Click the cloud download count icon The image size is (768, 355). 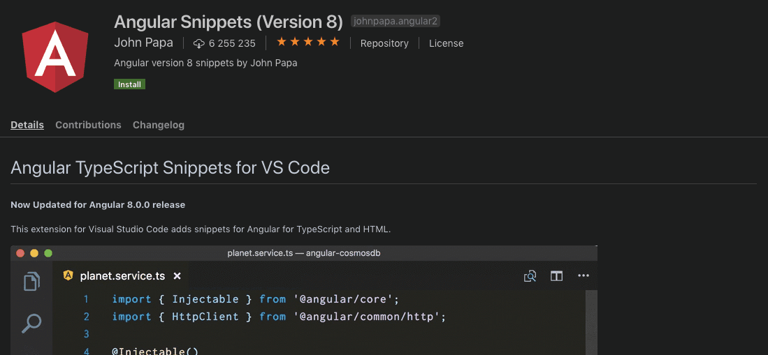click(x=198, y=43)
